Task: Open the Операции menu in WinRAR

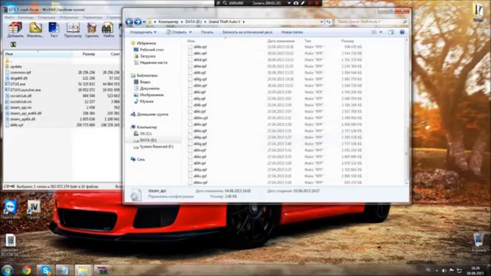Action: point(46,17)
